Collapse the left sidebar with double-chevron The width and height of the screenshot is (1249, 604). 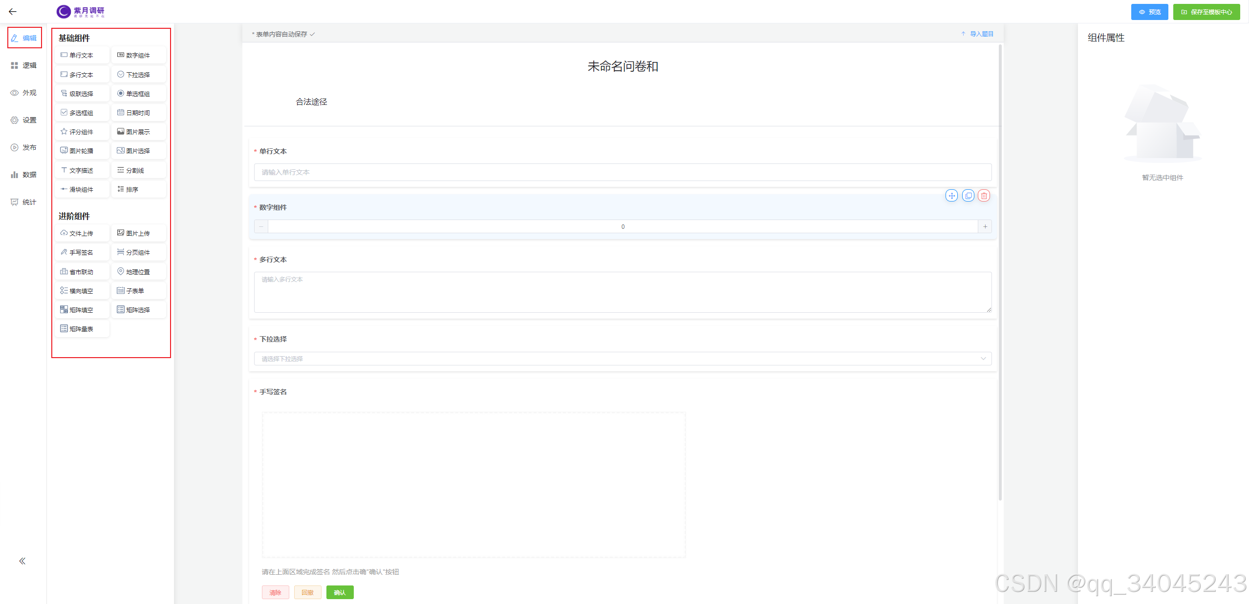22,561
